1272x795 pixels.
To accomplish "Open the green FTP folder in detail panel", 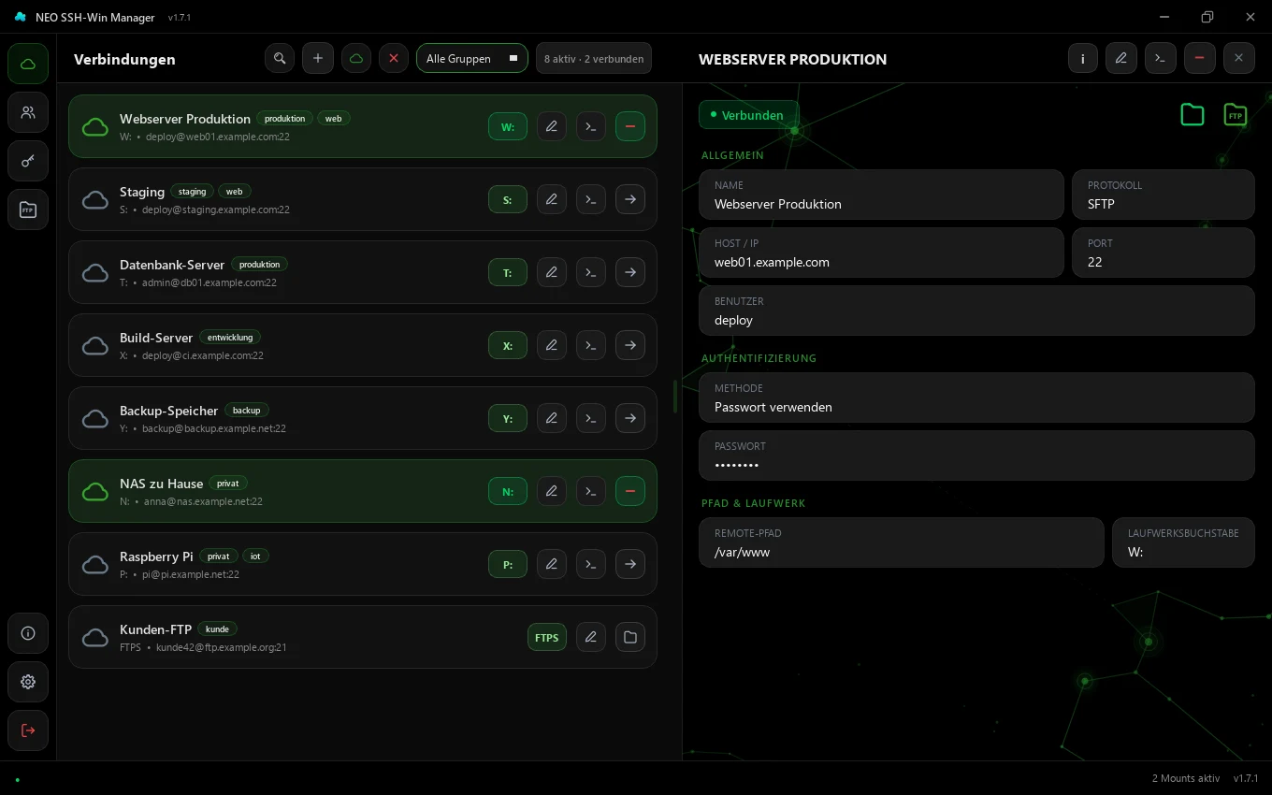I will coord(1236,115).
